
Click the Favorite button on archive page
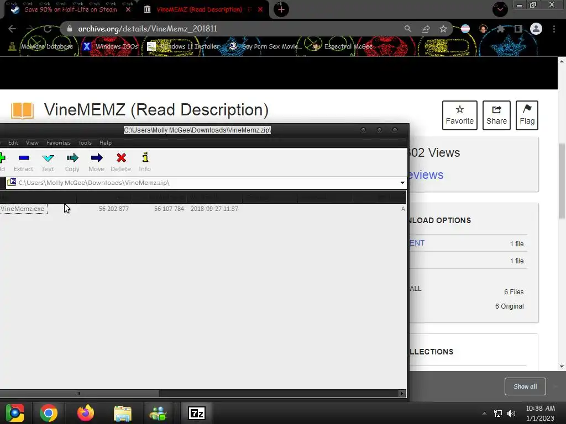pos(459,115)
